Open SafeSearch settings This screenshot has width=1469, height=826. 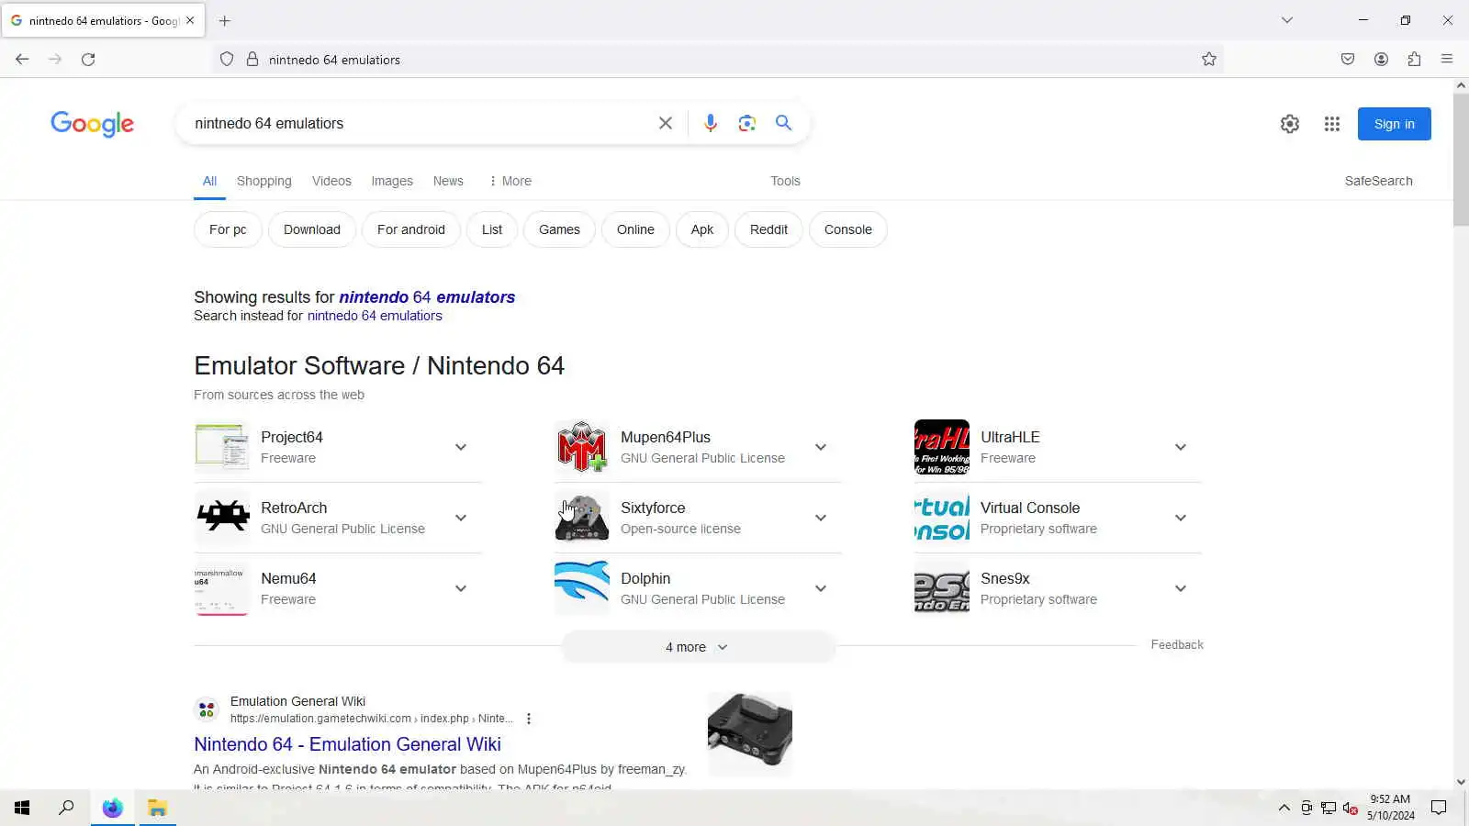[x=1378, y=181]
